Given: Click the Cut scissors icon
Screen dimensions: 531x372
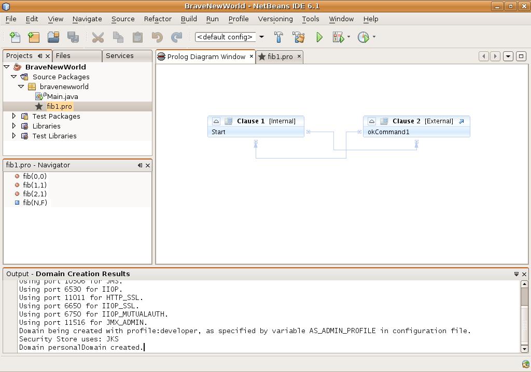Looking at the screenshot, I should pyautogui.click(x=98, y=37).
